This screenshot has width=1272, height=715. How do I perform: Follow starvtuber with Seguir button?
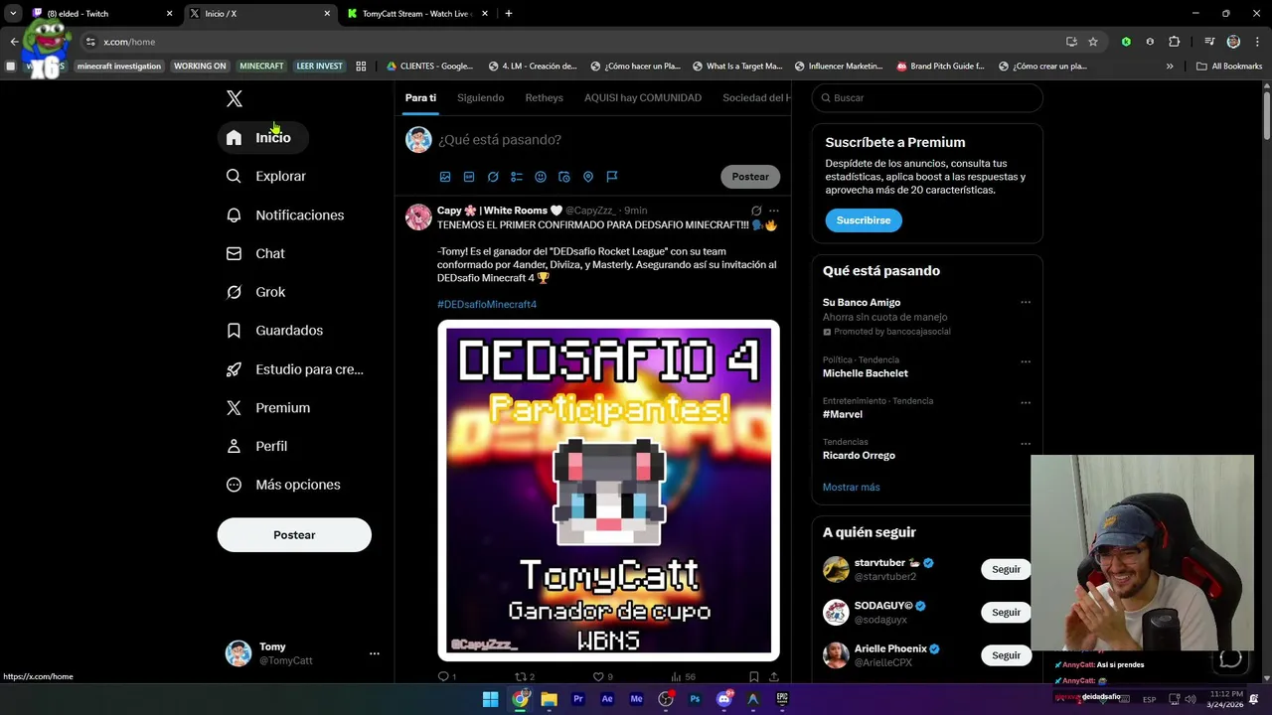pyautogui.click(x=1006, y=569)
